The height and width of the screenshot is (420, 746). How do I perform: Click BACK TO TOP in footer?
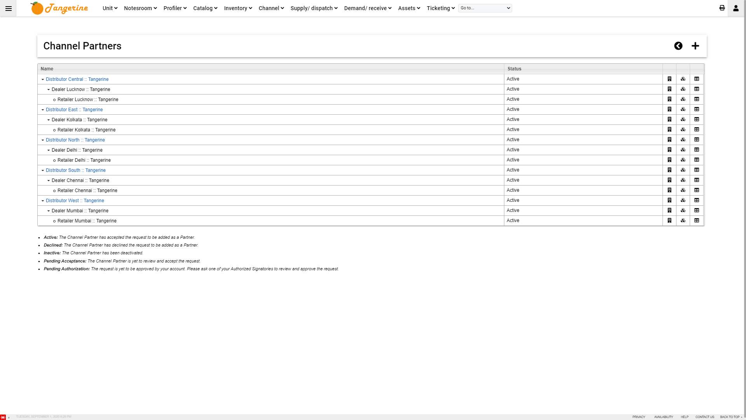tap(731, 417)
